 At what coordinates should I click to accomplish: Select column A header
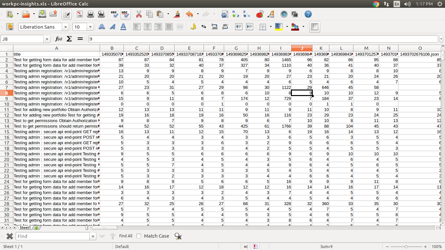(x=56, y=48)
